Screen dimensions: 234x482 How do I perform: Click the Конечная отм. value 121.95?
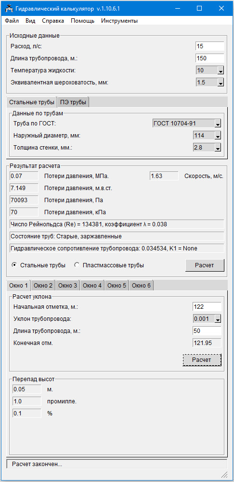click(x=207, y=343)
